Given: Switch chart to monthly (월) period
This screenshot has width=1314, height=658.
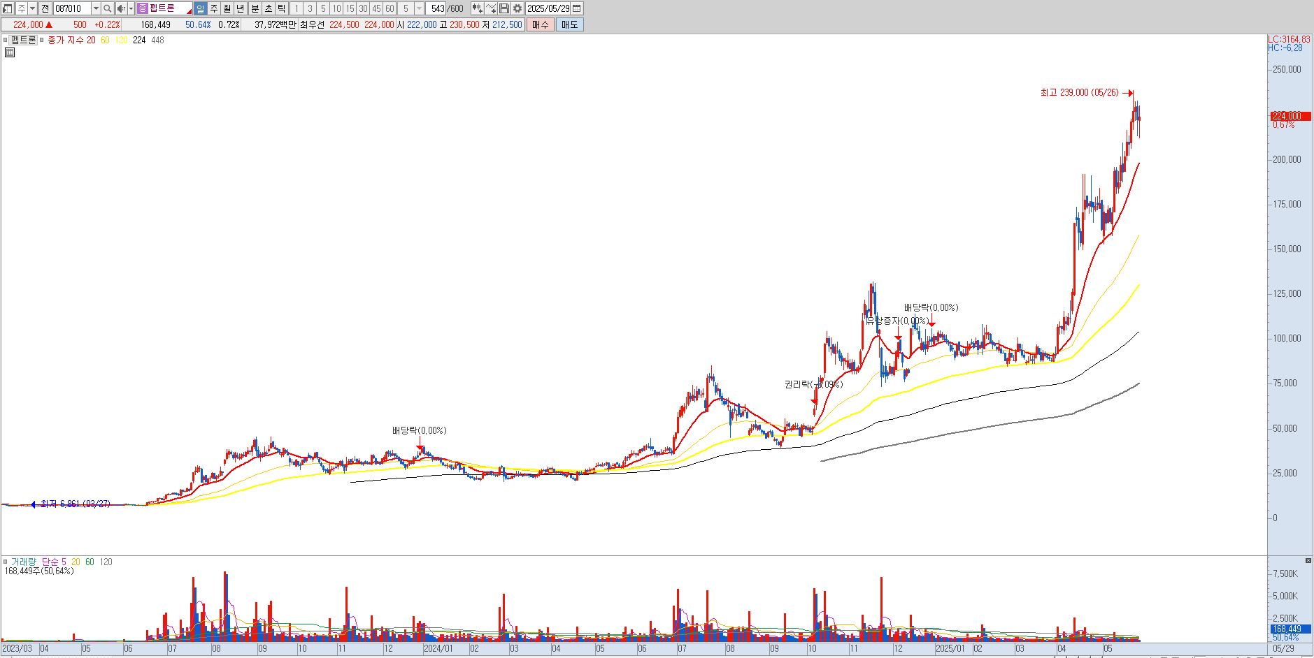Looking at the screenshot, I should (x=227, y=8).
